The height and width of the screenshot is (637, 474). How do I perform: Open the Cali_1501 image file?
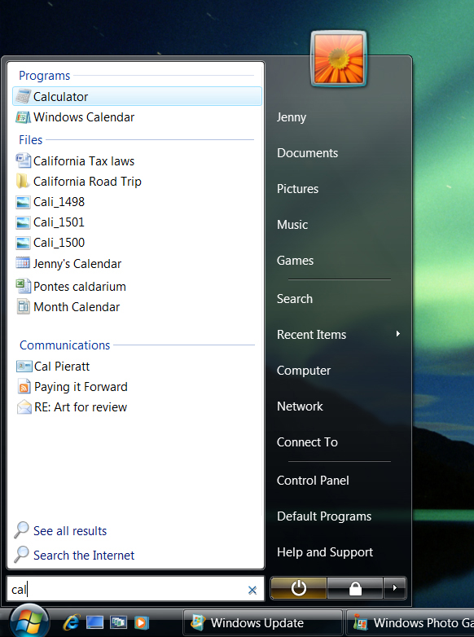(138, 222)
